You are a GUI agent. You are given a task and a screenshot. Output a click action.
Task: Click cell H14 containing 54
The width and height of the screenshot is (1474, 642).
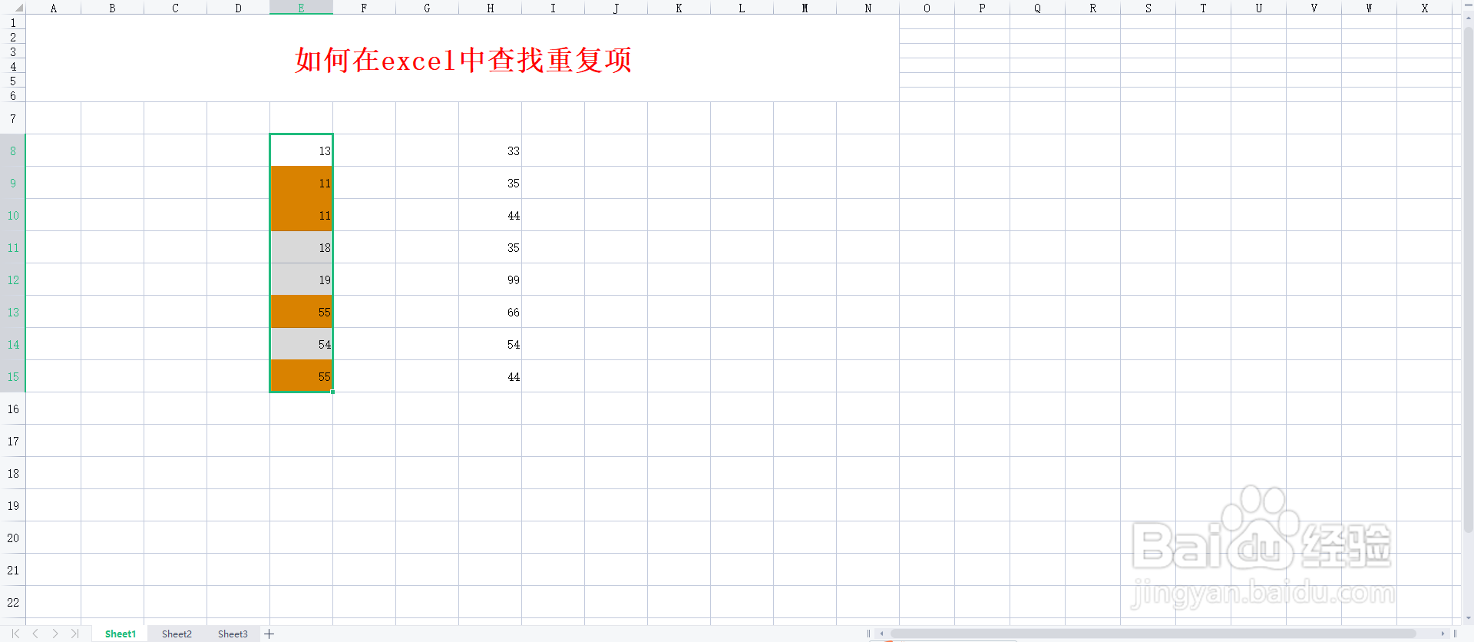(490, 344)
